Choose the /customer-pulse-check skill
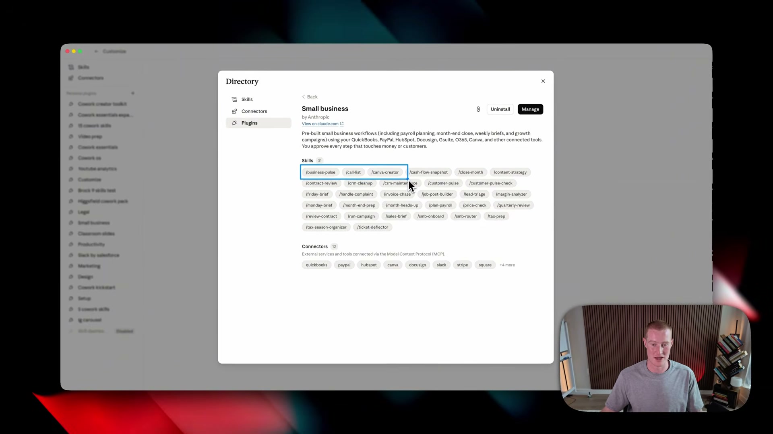Image resolution: width=773 pixels, height=434 pixels. click(x=491, y=183)
